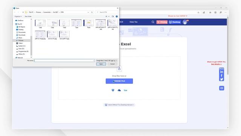This screenshot has width=241, height=136.
Task: Select Programmes (E:) drive in navigation pane
Action: 22,51
